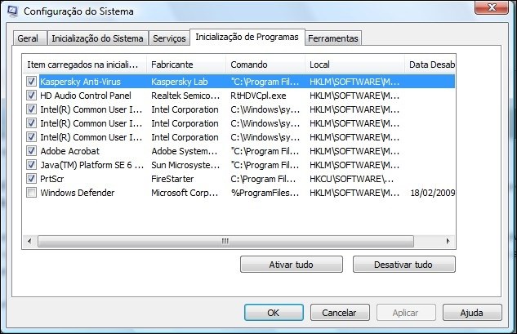Uncheck the Java(TM) Platform SE startup item

(31, 165)
